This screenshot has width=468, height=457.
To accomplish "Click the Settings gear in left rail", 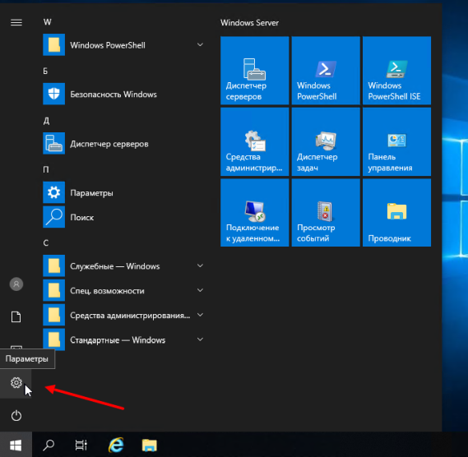I will pos(16,383).
